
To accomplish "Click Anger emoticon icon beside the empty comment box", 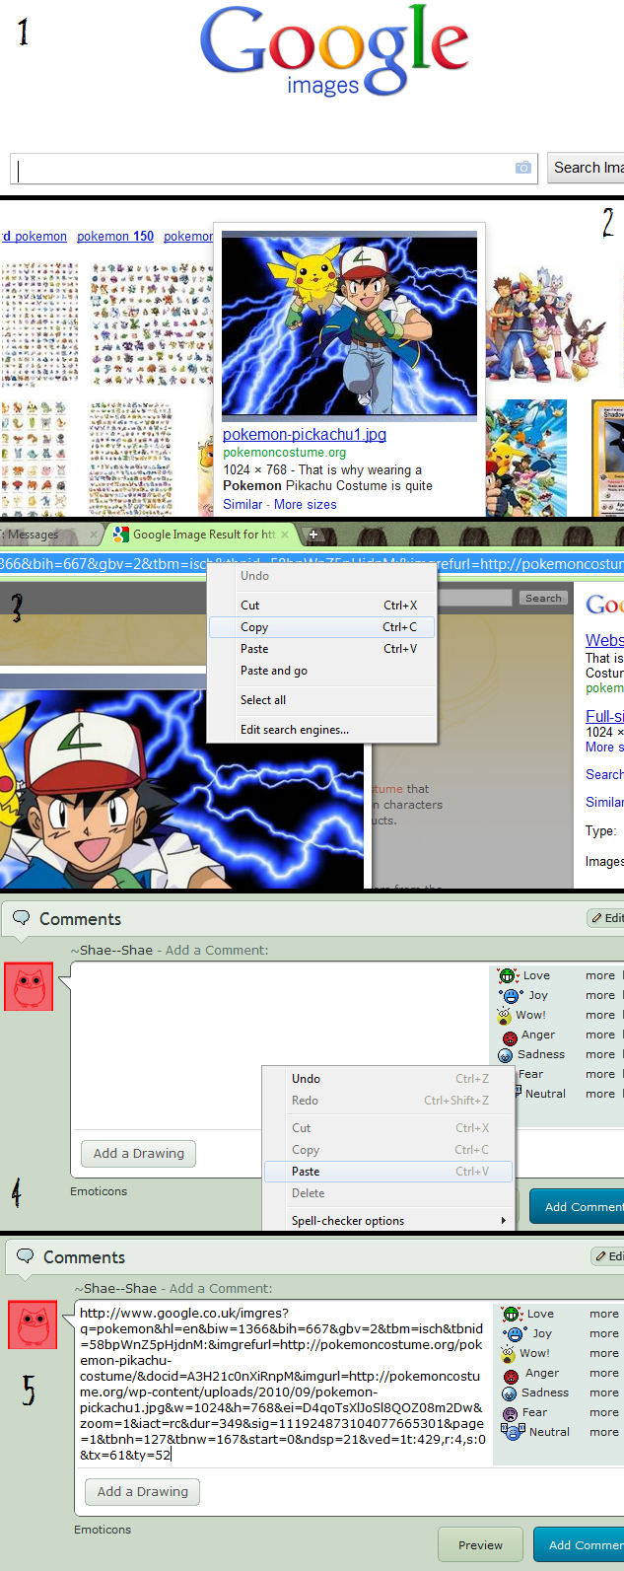I will [510, 1037].
